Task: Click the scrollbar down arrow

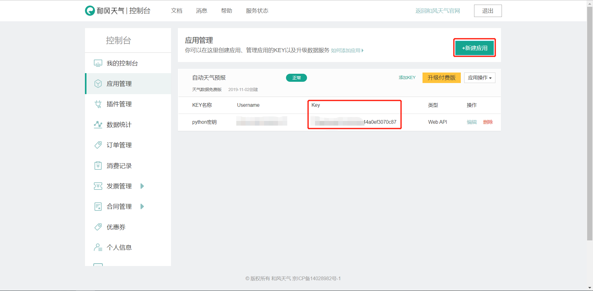Action: tap(590, 288)
